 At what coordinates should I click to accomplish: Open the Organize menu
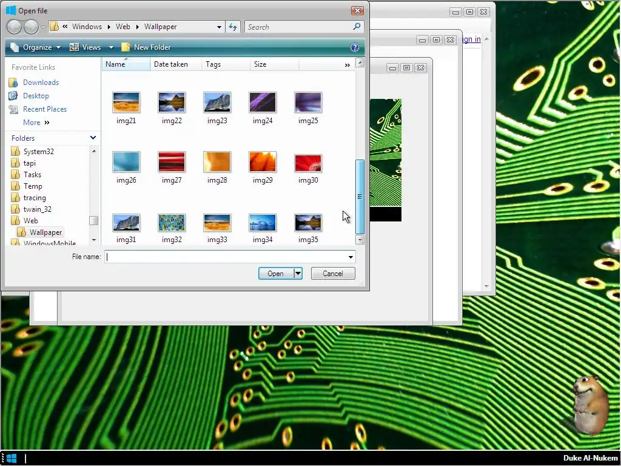click(x=36, y=47)
